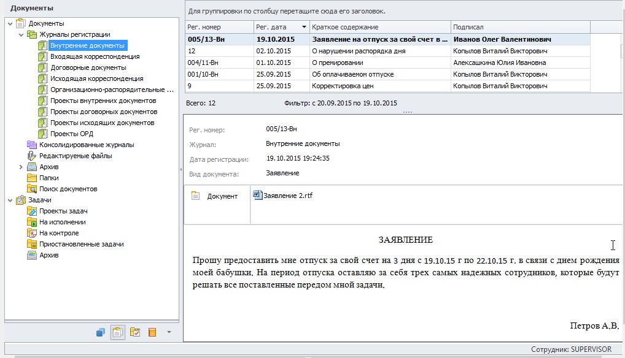Viewport: 625px width, 358px height.
Task: Click the Редактируемые файлы icon in the tree
Action: click(x=31, y=155)
